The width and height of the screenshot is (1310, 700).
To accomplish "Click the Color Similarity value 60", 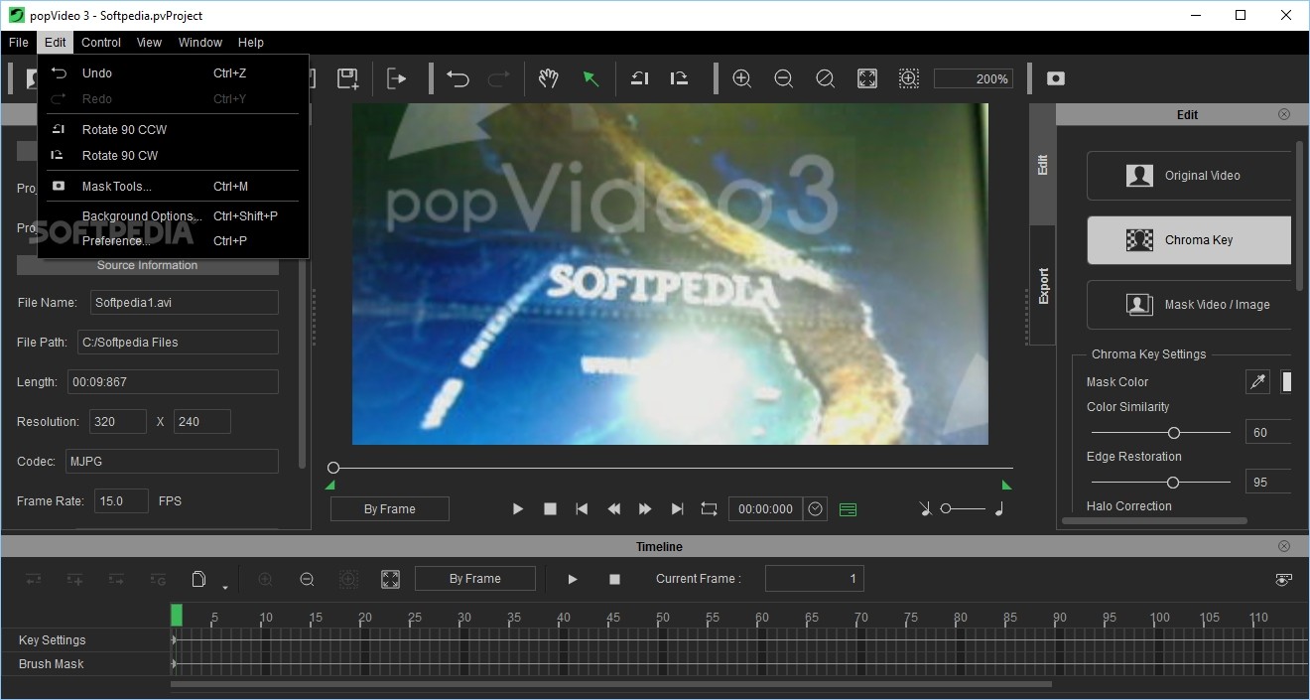I will [x=1268, y=433].
